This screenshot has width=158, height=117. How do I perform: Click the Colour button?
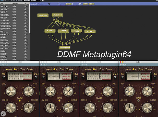click(92, 4)
